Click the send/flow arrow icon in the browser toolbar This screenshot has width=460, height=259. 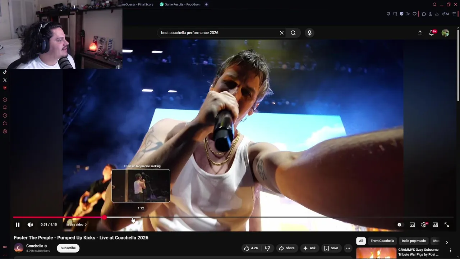pos(408,14)
